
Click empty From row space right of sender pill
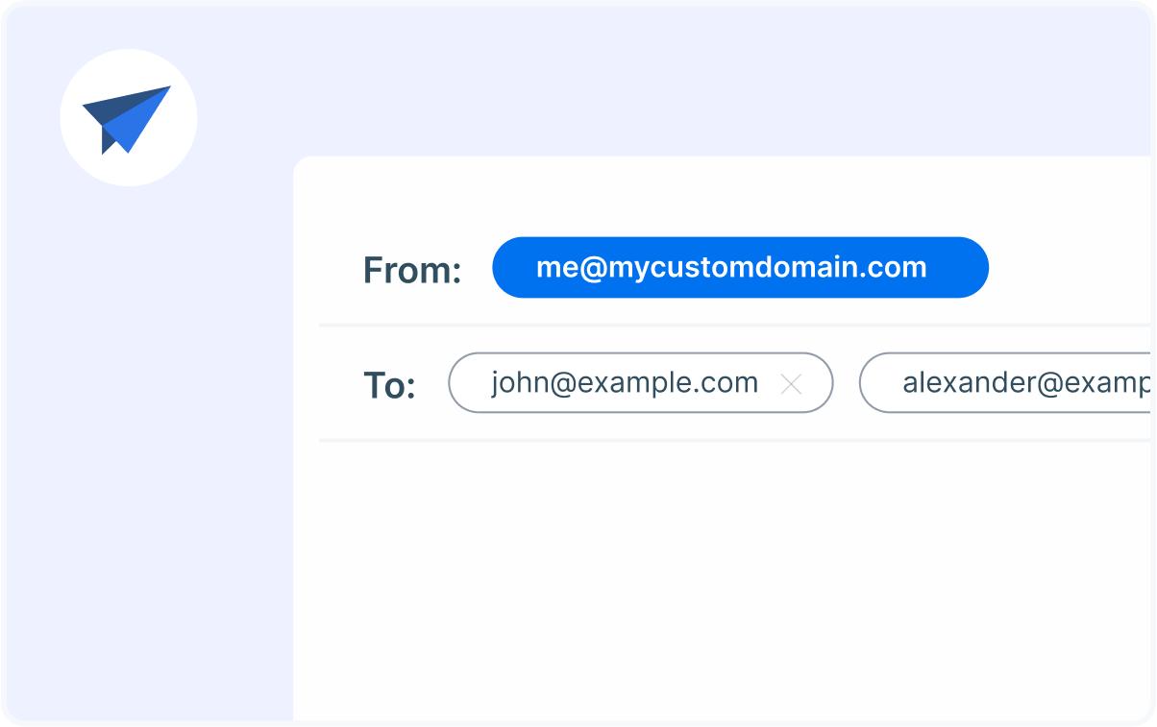pos(1067,268)
